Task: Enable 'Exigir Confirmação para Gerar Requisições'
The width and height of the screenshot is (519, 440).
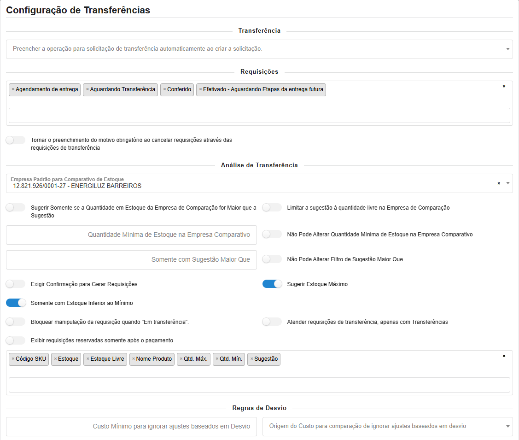Action: (x=16, y=284)
